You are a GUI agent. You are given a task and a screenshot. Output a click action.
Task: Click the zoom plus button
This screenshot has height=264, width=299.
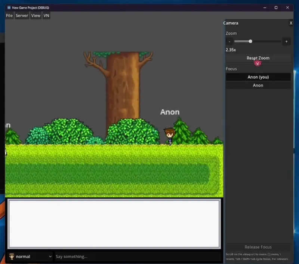pyautogui.click(x=286, y=41)
